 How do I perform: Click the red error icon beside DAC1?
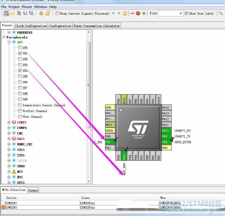[x=14, y=139]
